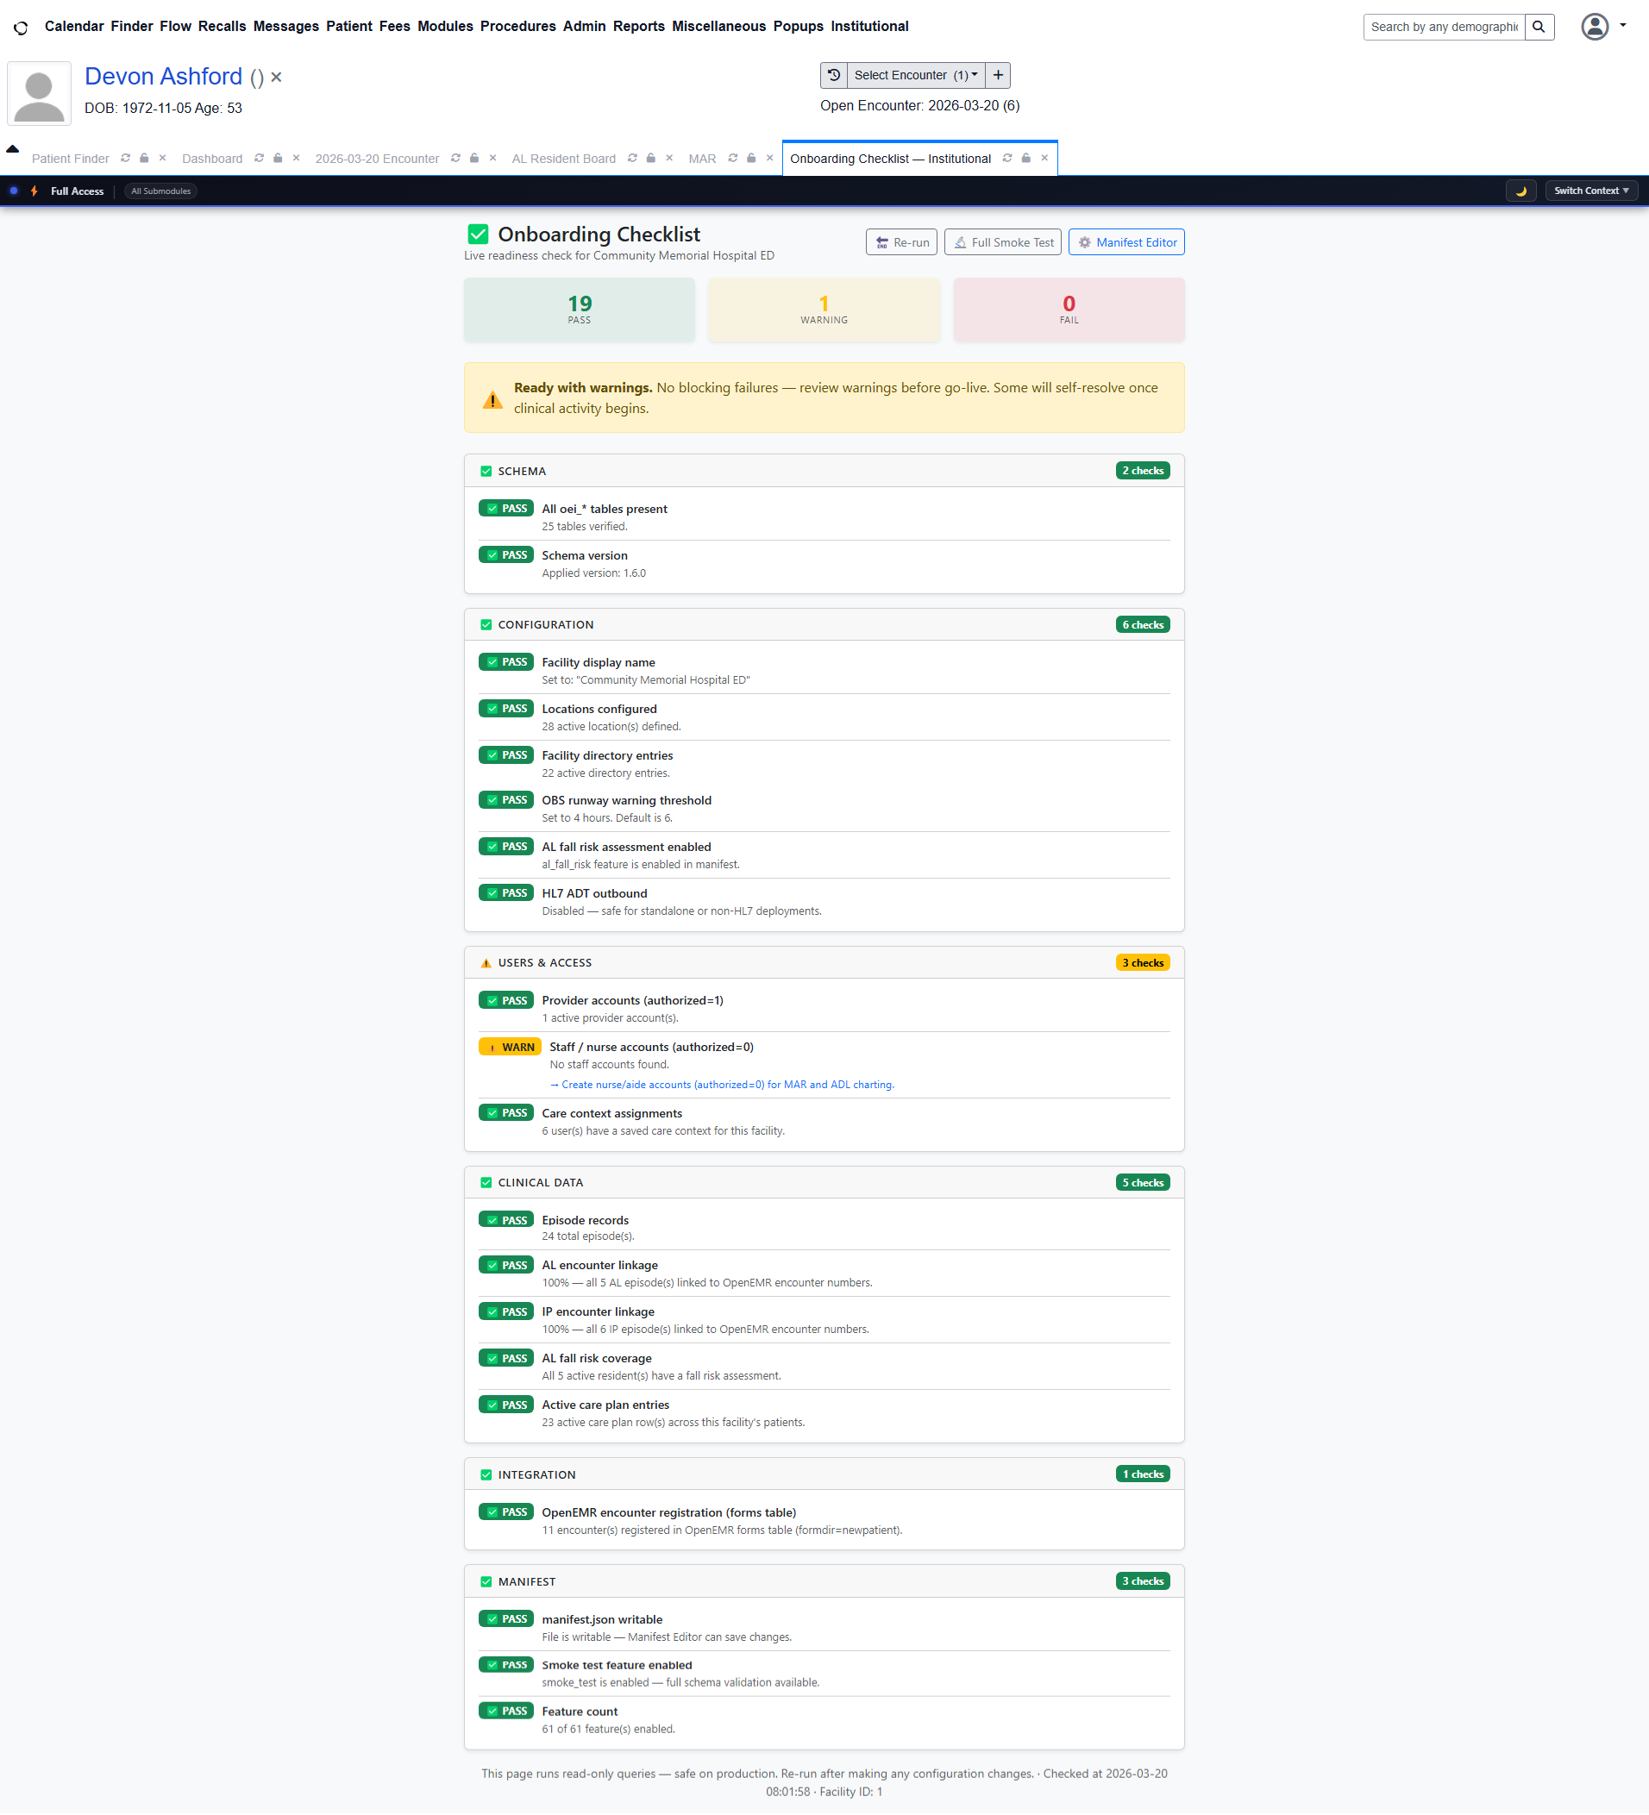Click the magnifier search icon
This screenshot has width=1649, height=1815.
pos(1539,27)
